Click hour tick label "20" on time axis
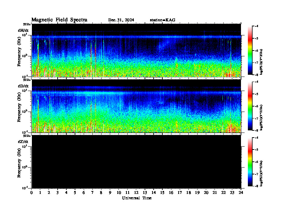The image size is (287, 221). coord(206,192)
